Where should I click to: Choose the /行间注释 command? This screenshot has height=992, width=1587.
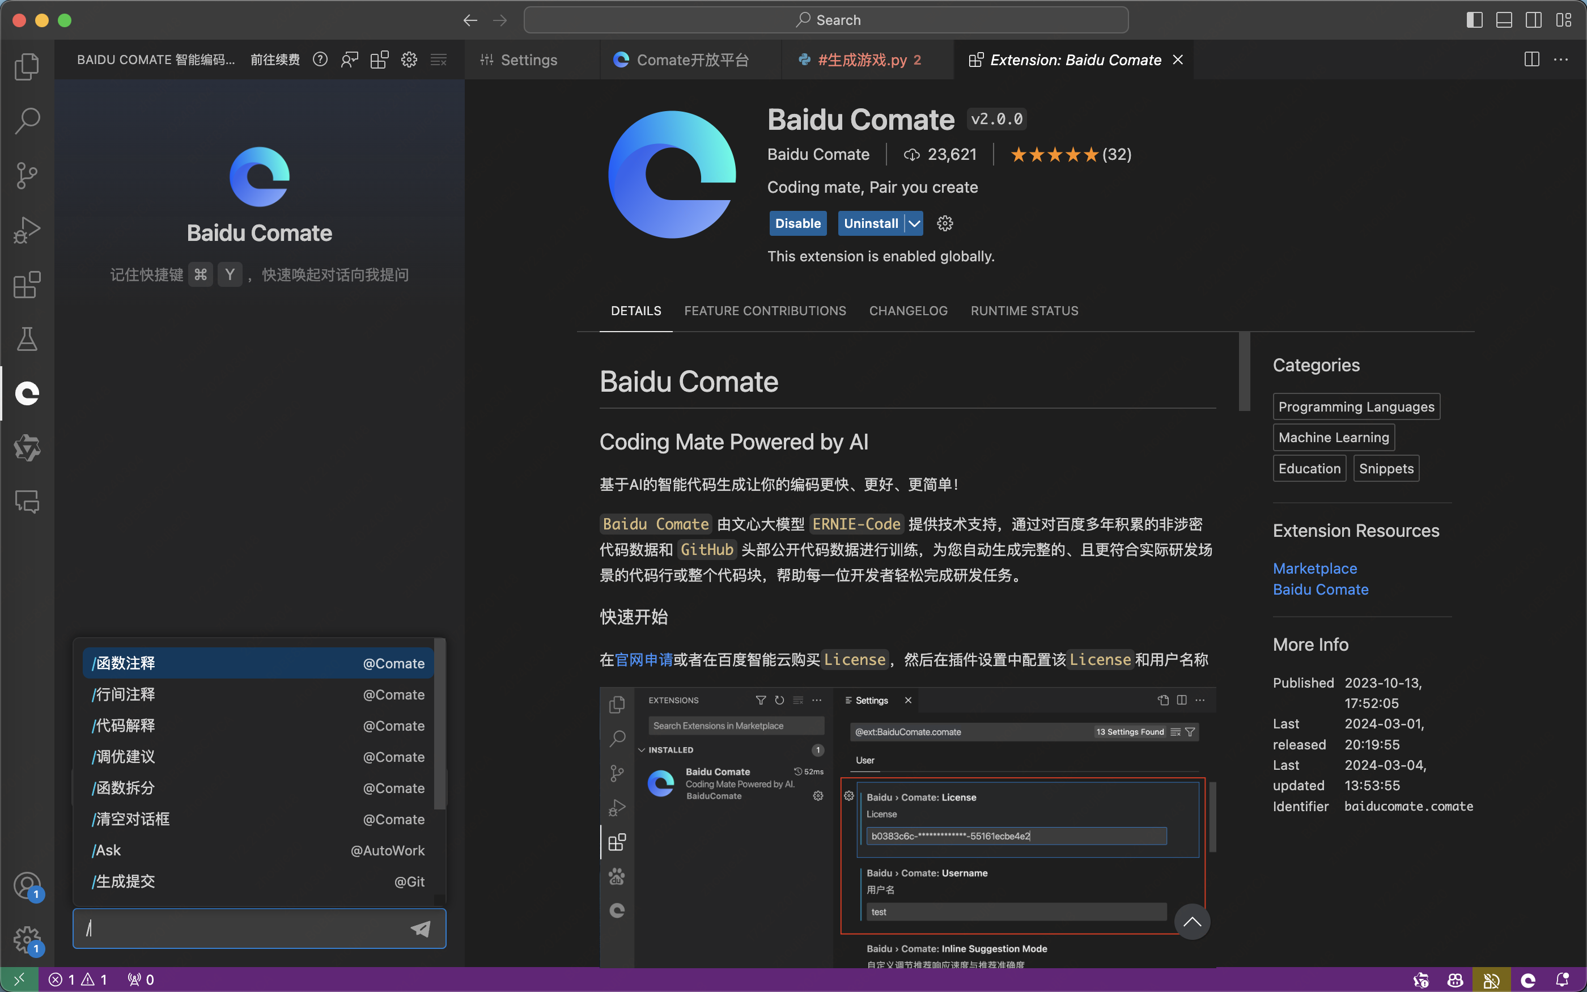[258, 694]
